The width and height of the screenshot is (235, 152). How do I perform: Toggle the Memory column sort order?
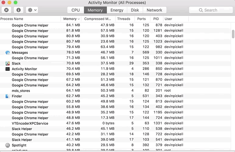coord(71,19)
